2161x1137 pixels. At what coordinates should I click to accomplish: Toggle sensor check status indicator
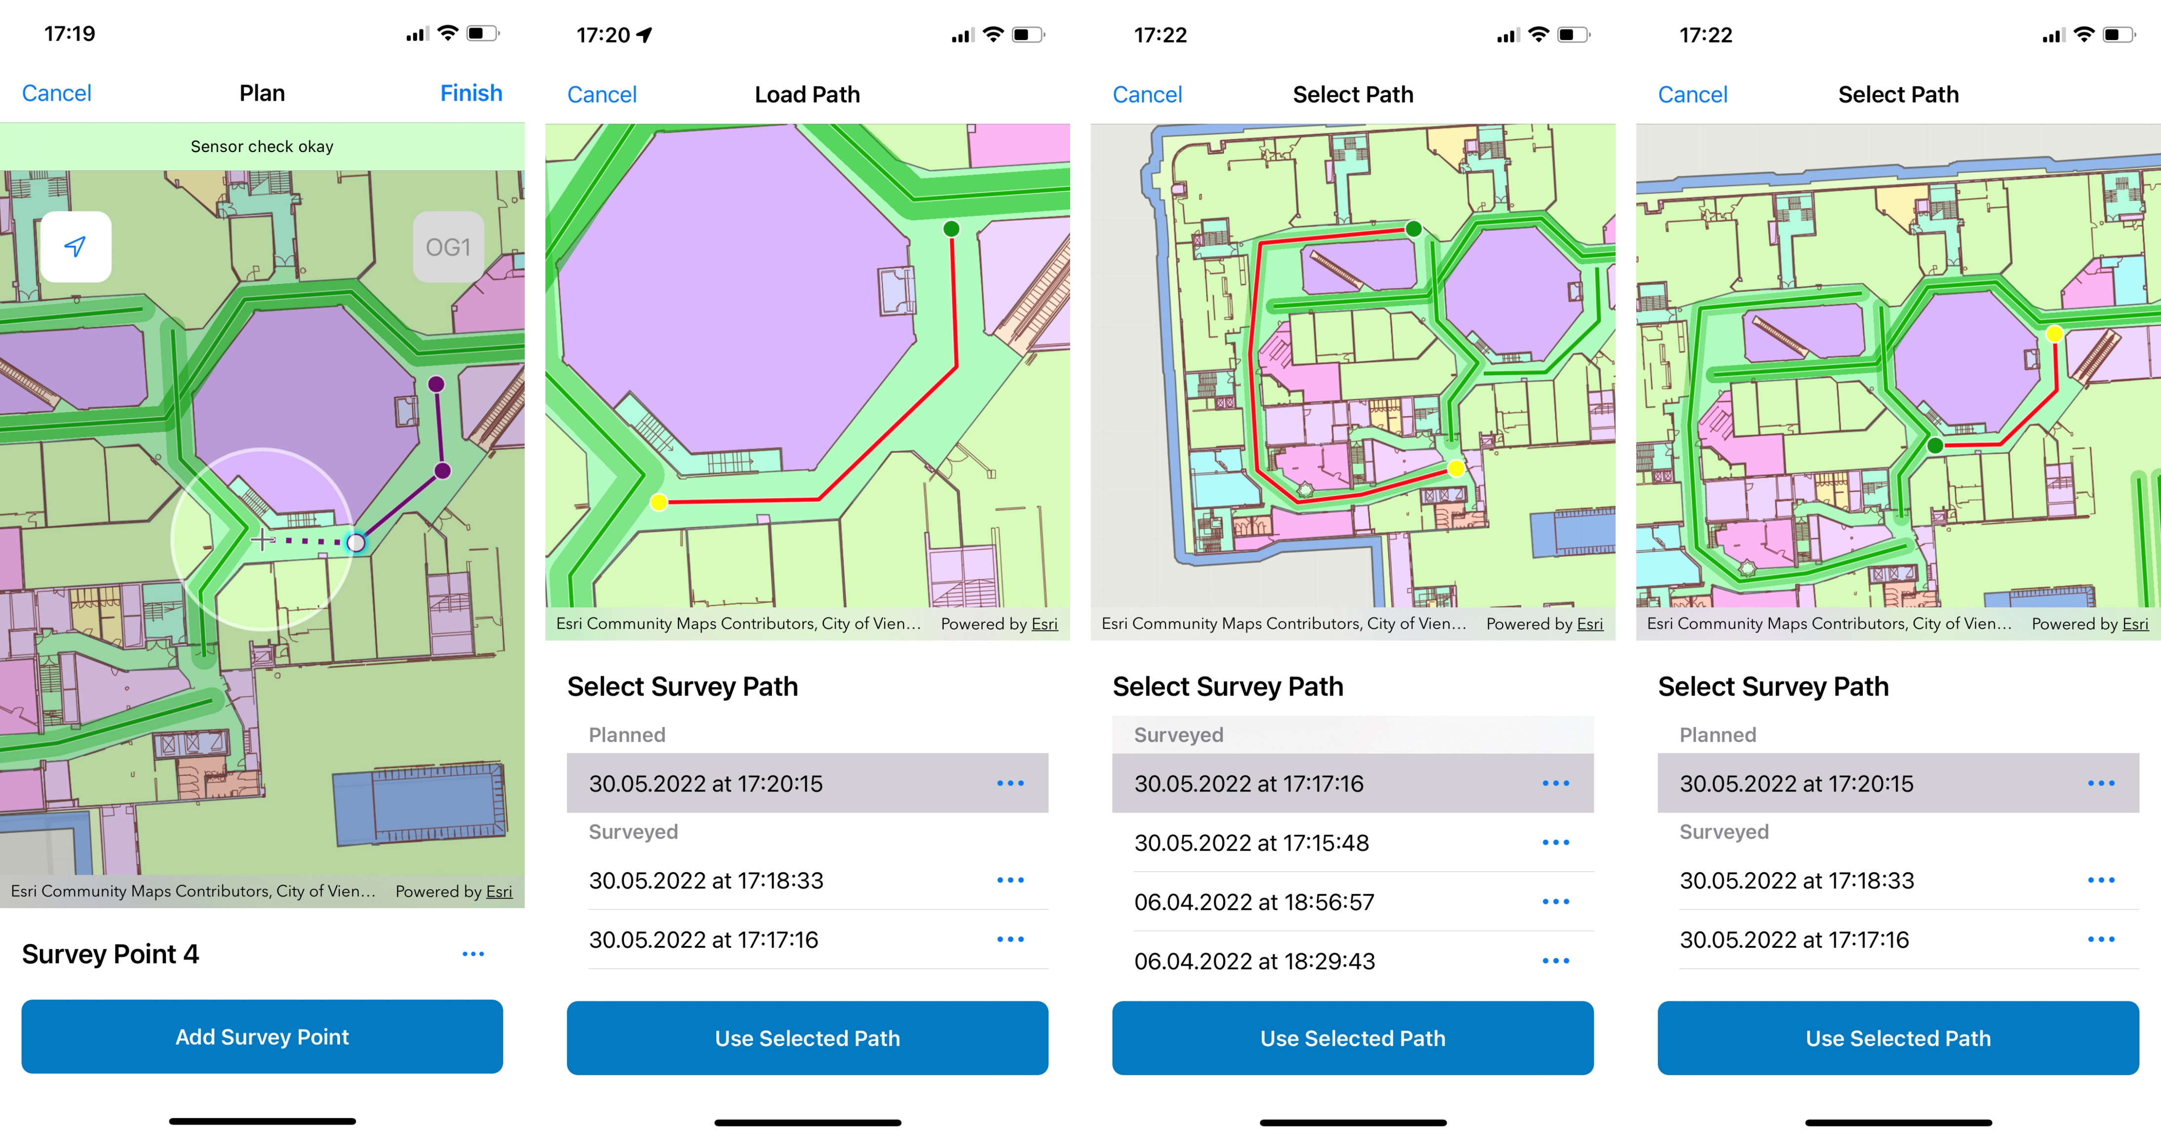(x=263, y=145)
